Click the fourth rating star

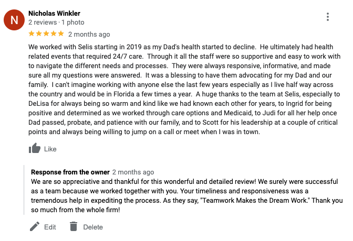coord(54,34)
